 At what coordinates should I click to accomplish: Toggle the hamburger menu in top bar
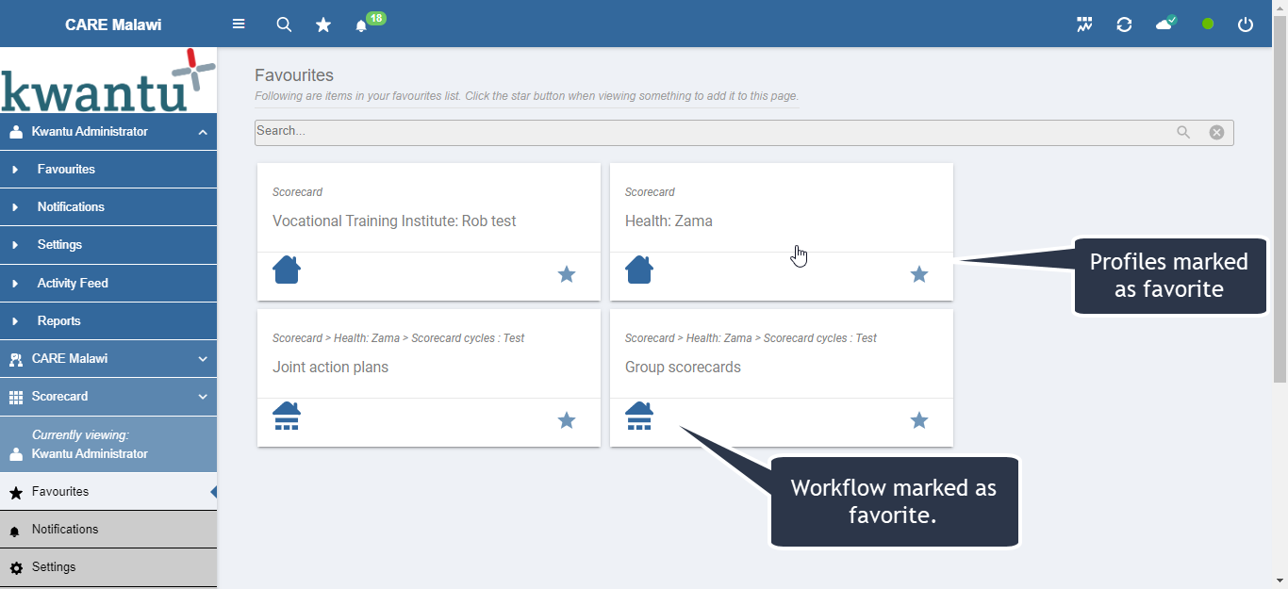coord(239,25)
